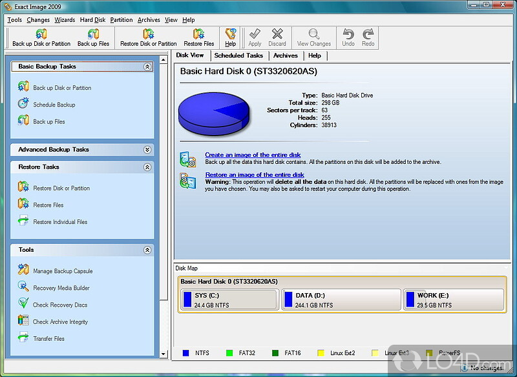
Task: Launch Manage Backup Capsule tool
Action: click(x=62, y=271)
